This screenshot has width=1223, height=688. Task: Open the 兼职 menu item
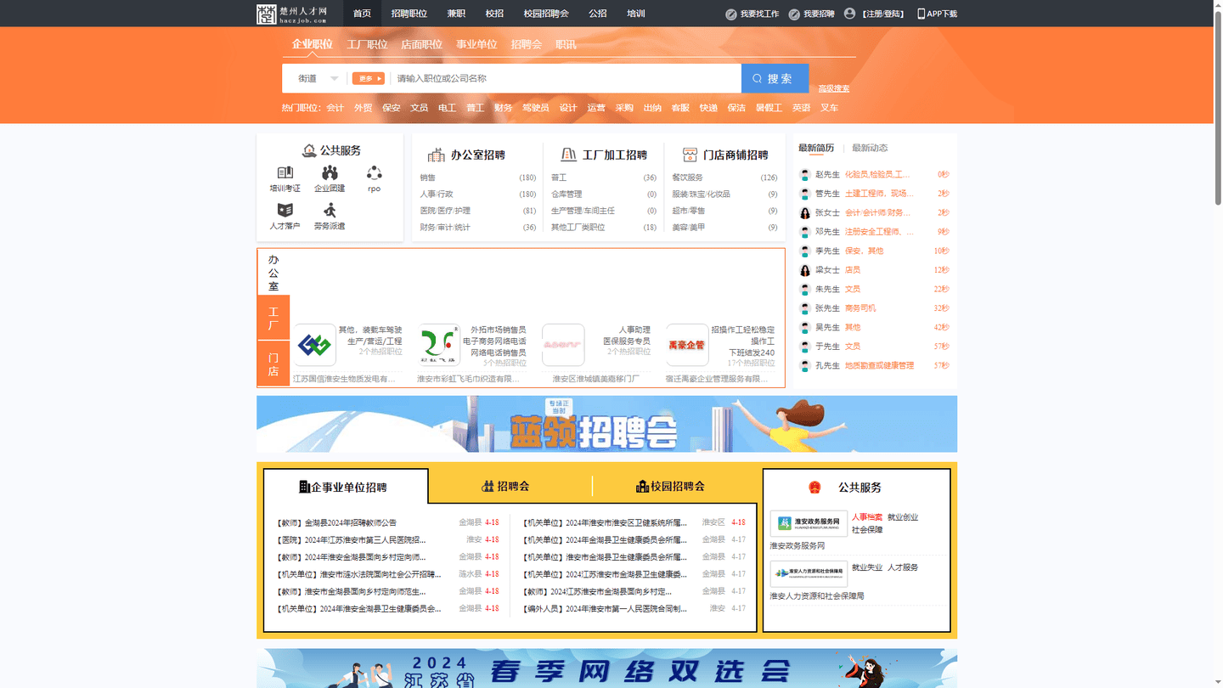(x=456, y=14)
